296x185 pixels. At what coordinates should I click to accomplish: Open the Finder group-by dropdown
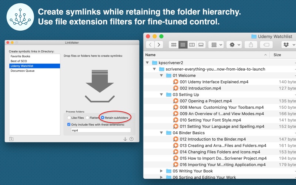pyautogui.click(x=216, y=45)
